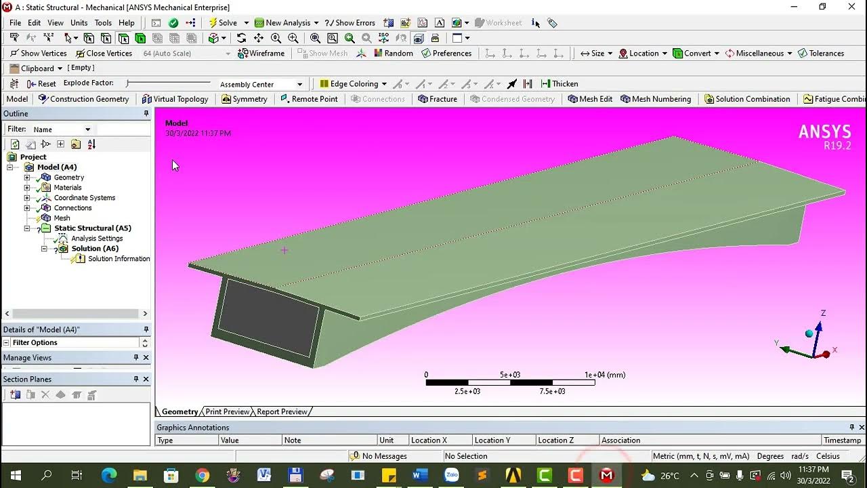Open the File menu
This screenshot has height=488, width=867.
pyautogui.click(x=16, y=23)
